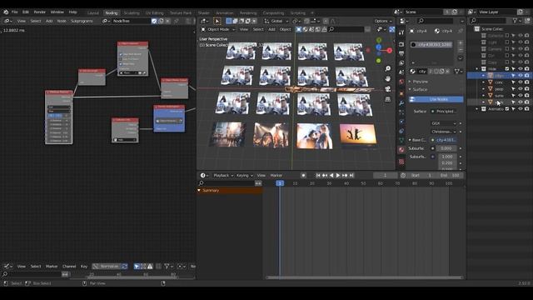Open the Output properties tab

click(x=401, y=53)
